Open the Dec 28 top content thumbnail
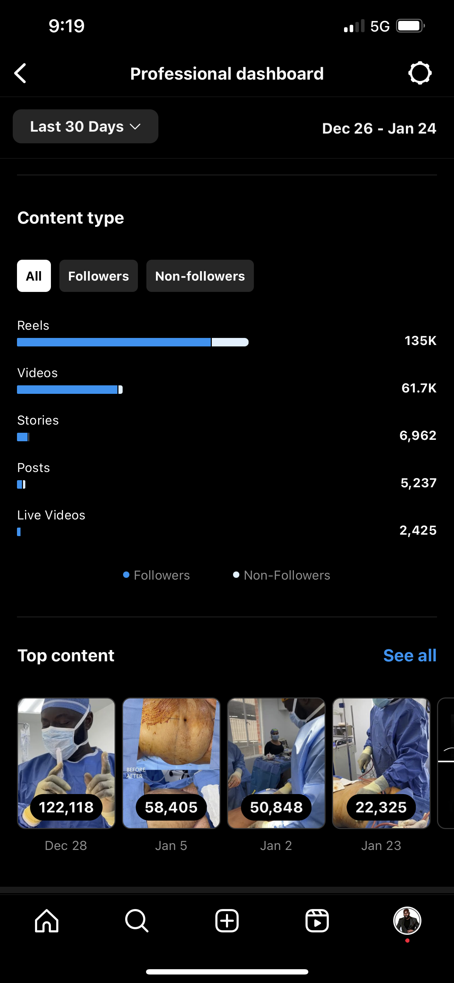The image size is (454, 983). [x=66, y=763]
